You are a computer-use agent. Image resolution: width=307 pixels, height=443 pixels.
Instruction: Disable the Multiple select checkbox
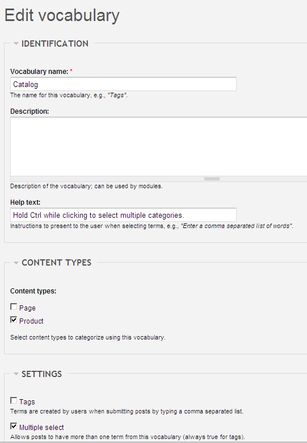coord(14,426)
